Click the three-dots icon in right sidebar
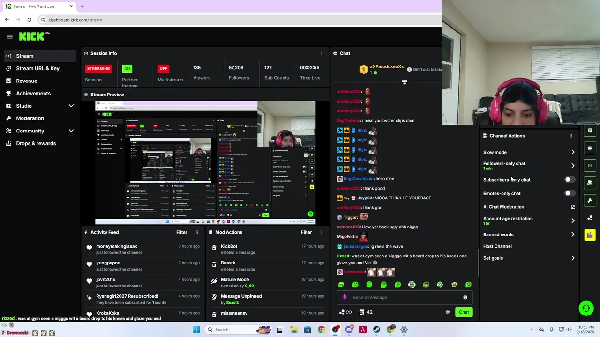Image resolution: width=600 pixels, height=337 pixels. click(x=590, y=218)
